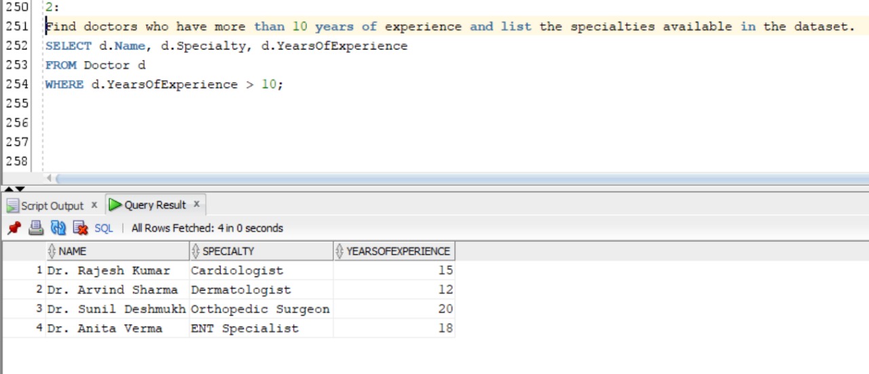The height and width of the screenshot is (374, 869).
Task: Place cursor on FROM Doctor d line
Action: click(x=96, y=65)
